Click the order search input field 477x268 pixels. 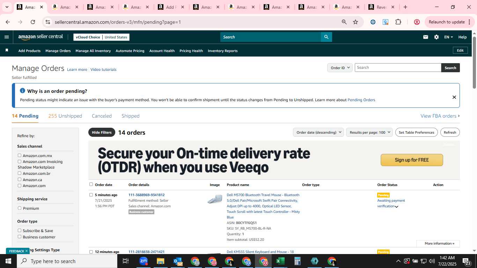coord(398,68)
